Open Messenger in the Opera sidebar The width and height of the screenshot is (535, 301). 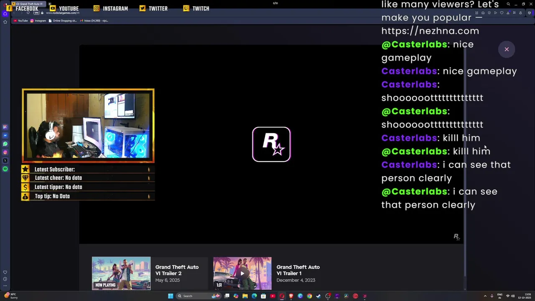point(5,135)
